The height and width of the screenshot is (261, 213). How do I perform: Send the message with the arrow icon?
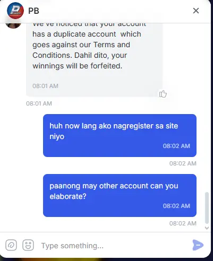(x=198, y=245)
